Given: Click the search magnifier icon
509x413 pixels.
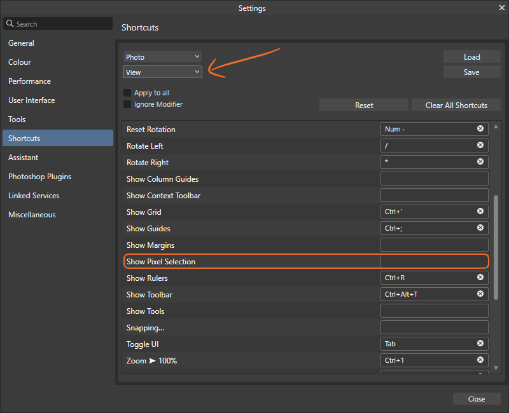Looking at the screenshot, I should click(x=10, y=23).
